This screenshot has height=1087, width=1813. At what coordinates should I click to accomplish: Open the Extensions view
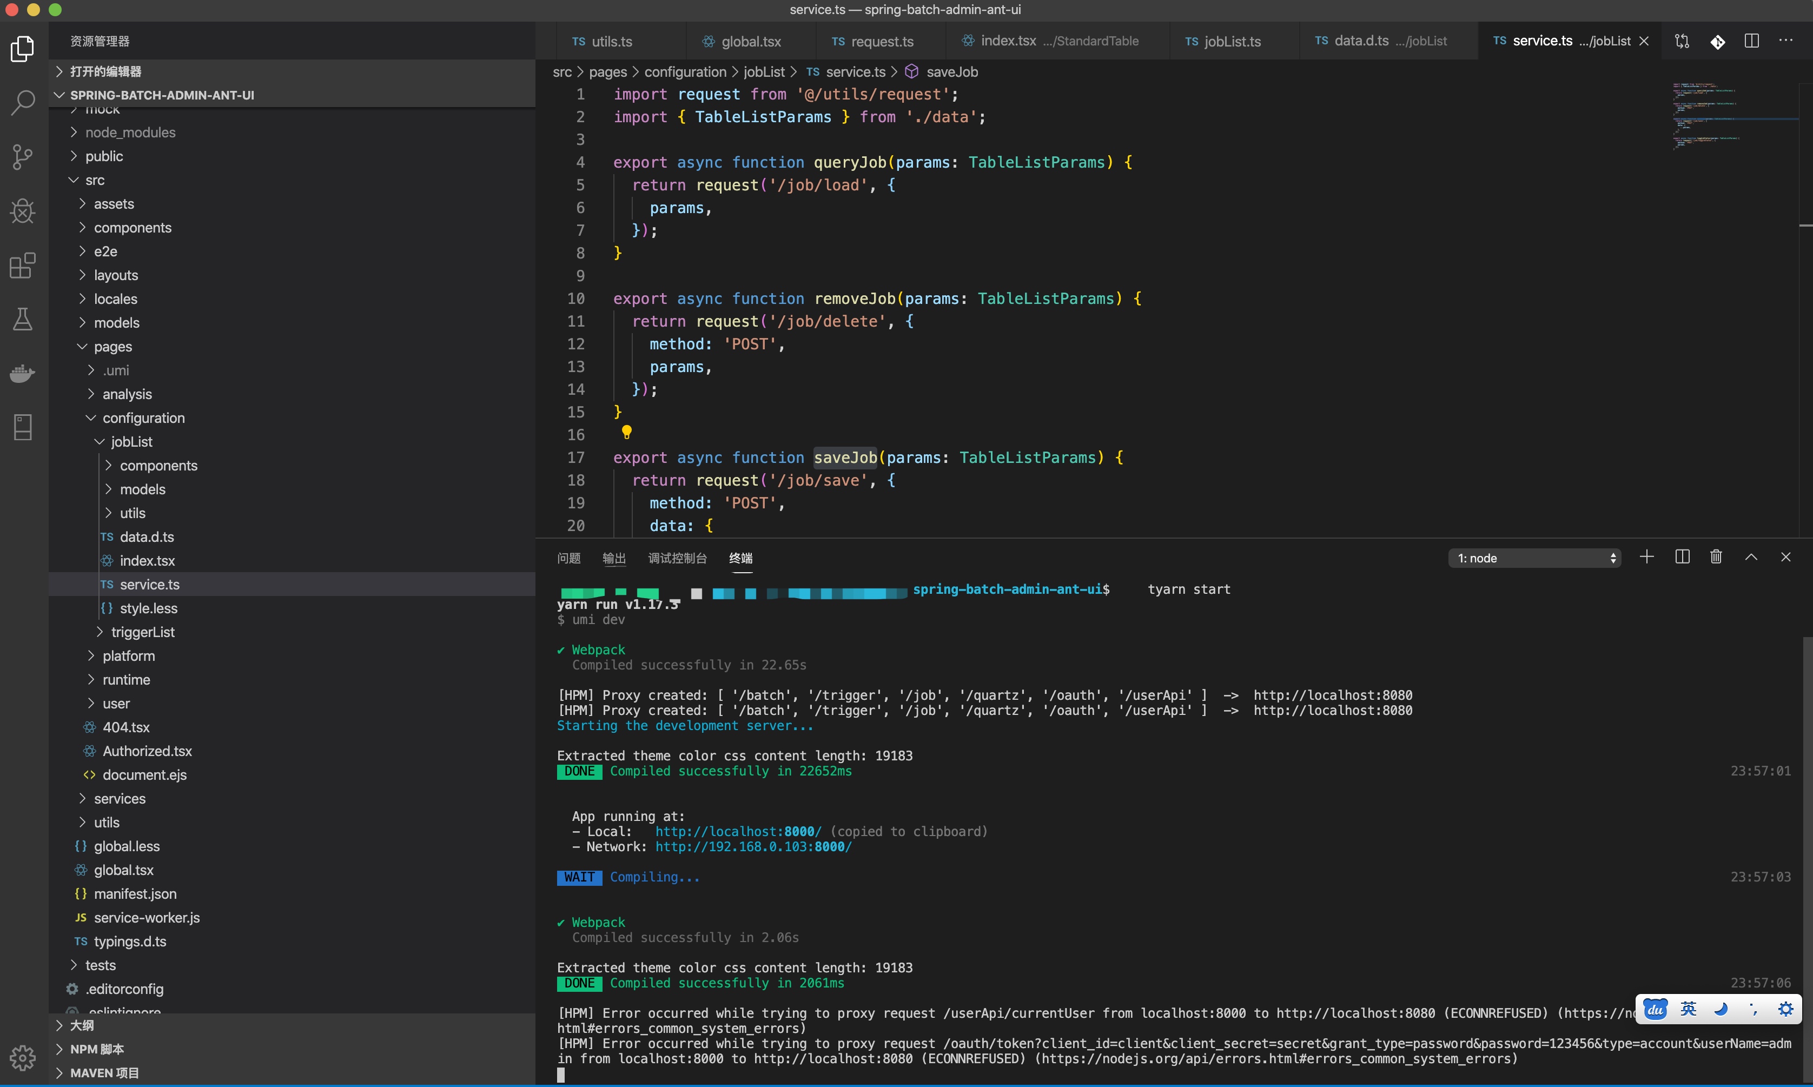(23, 266)
